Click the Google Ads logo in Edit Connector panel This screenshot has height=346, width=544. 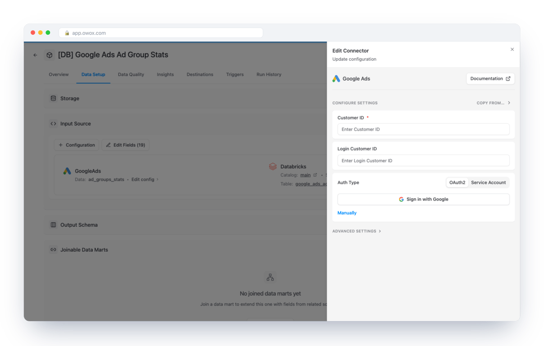pyautogui.click(x=336, y=78)
